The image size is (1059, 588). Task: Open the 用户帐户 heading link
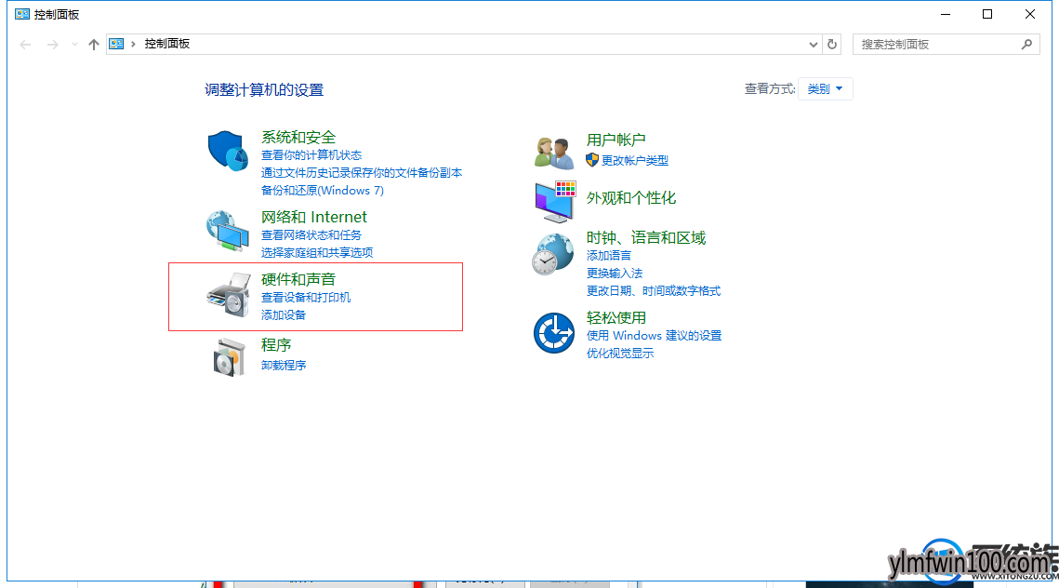[616, 140]
